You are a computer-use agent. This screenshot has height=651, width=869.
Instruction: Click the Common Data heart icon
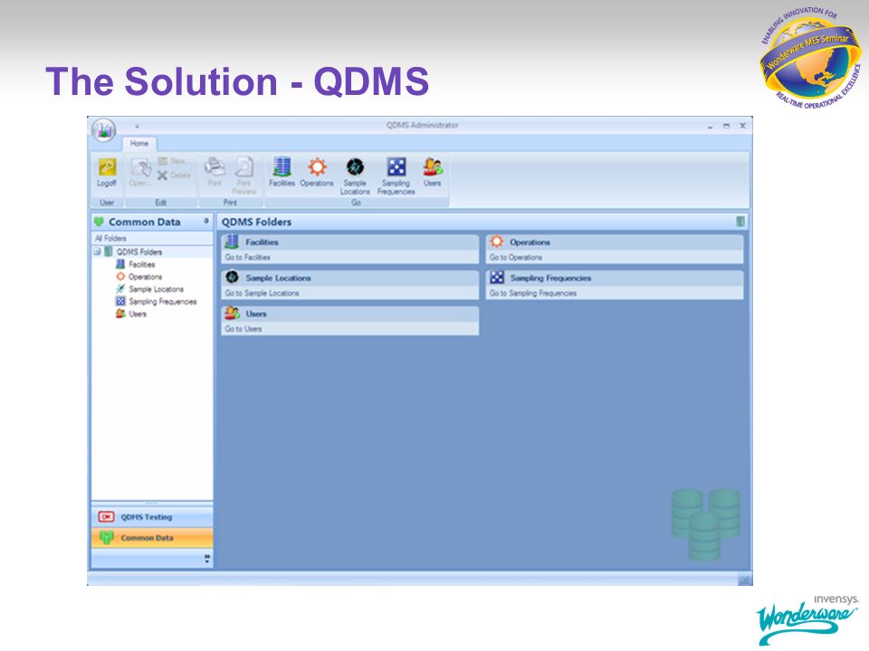[100, 222]
